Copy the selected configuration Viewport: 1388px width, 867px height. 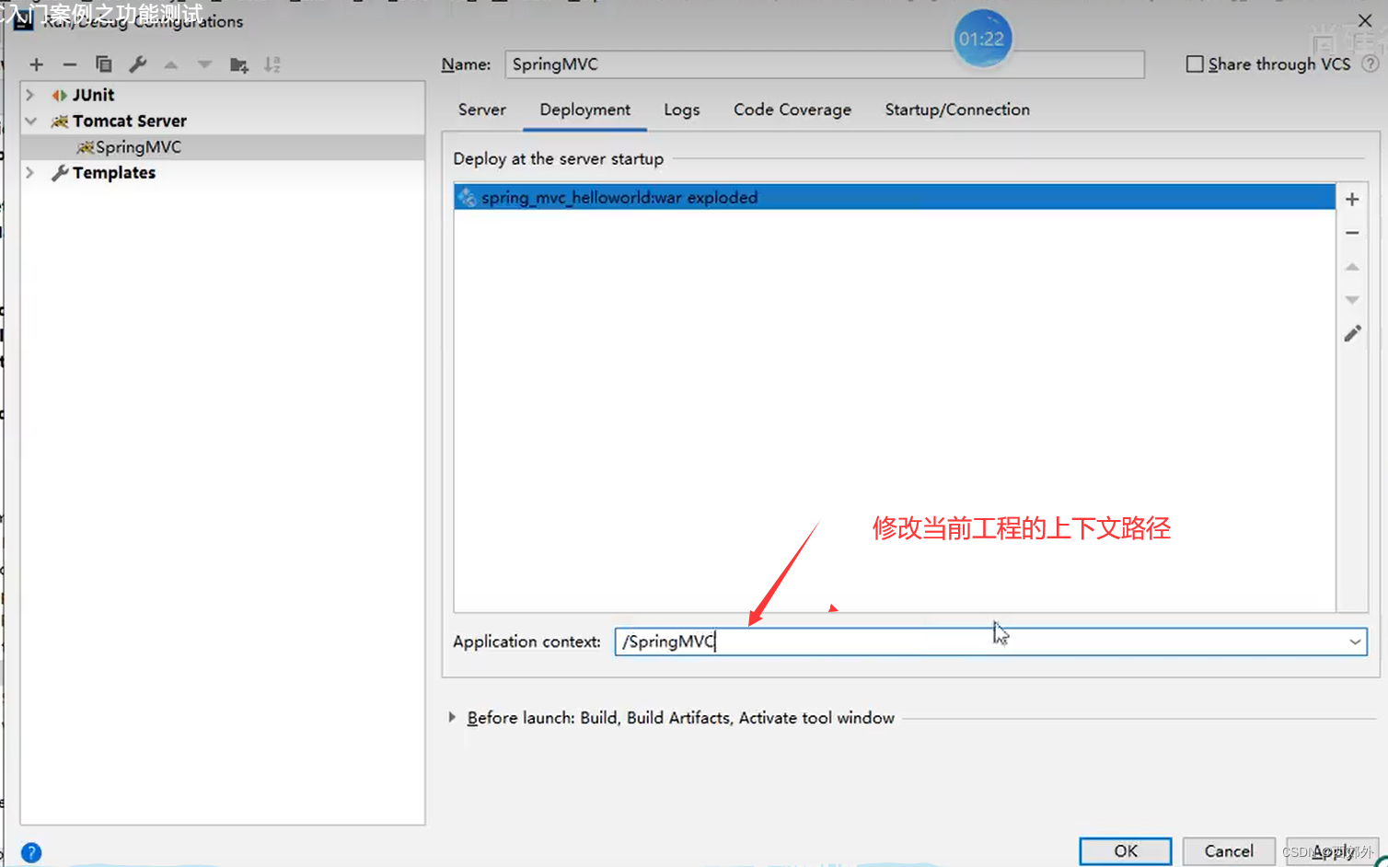104,64
